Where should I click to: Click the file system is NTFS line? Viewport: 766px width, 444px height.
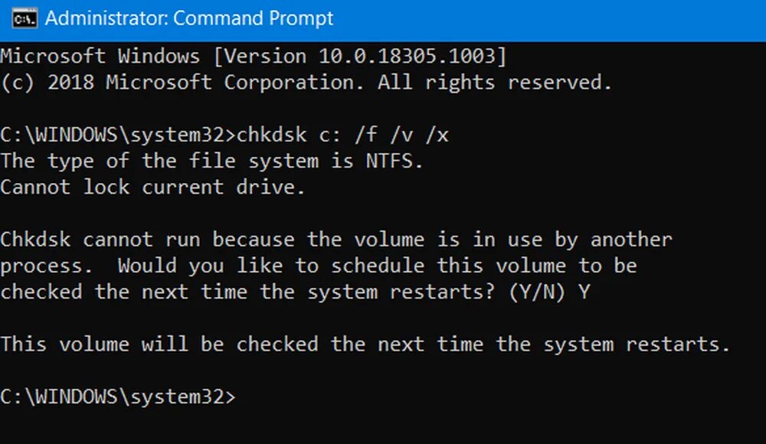211,162
